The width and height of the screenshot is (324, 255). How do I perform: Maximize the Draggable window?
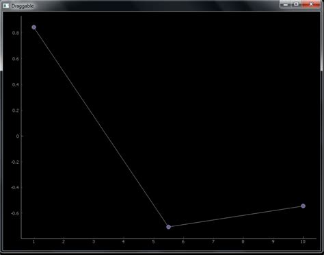[296, 4]
